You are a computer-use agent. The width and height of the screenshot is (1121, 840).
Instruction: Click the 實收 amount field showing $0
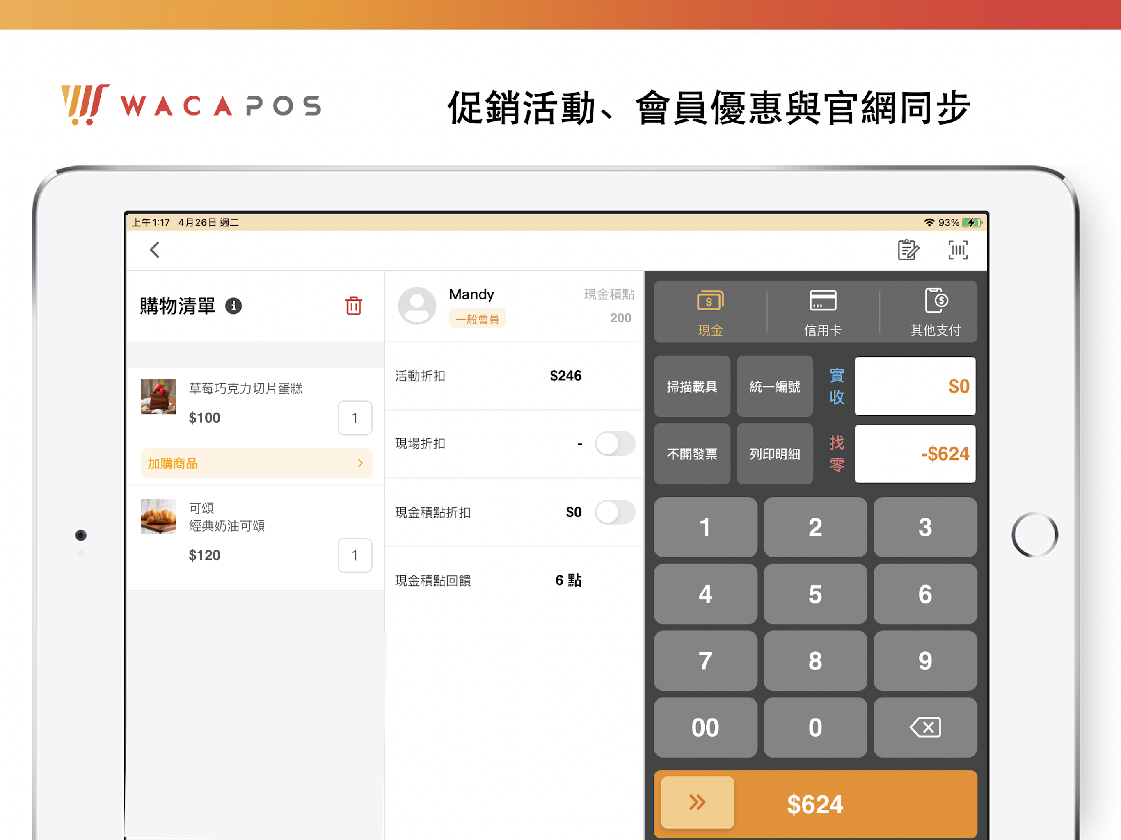(915, 386)
